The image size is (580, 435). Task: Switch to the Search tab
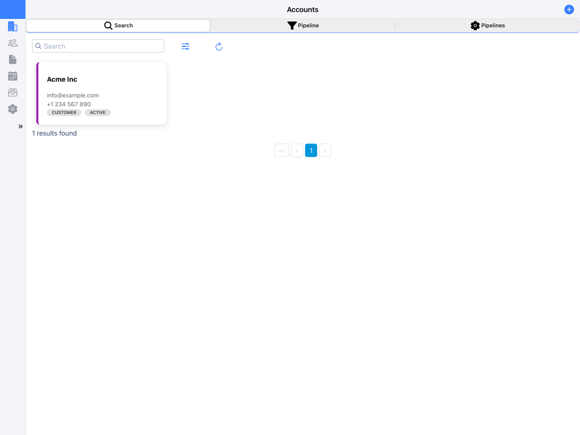coord(118,26)
